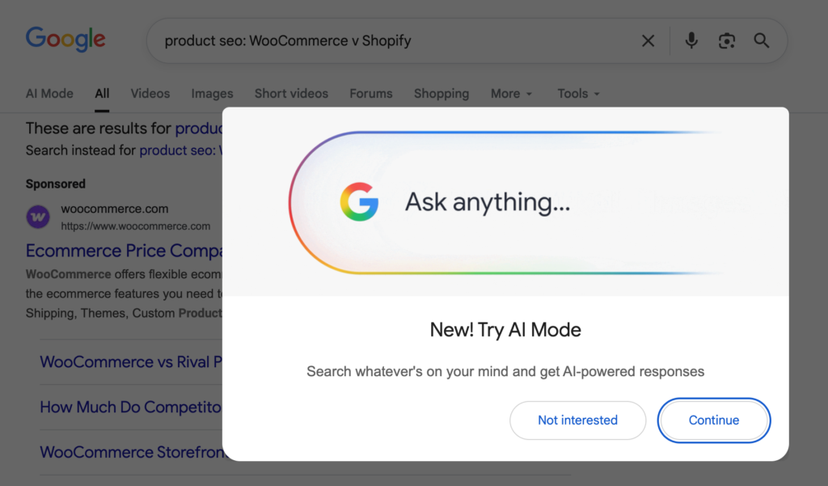The height and width of the screenshot is (486, 828).
Task: Switch to the Forums tab
Action: (x=371, y=94)
